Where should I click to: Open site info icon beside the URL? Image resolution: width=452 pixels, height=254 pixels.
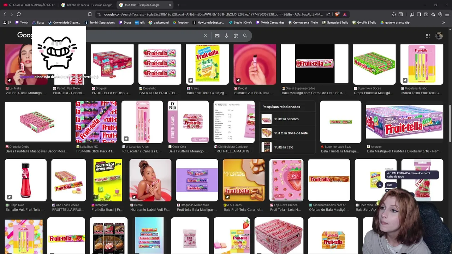tap(99, 14)
